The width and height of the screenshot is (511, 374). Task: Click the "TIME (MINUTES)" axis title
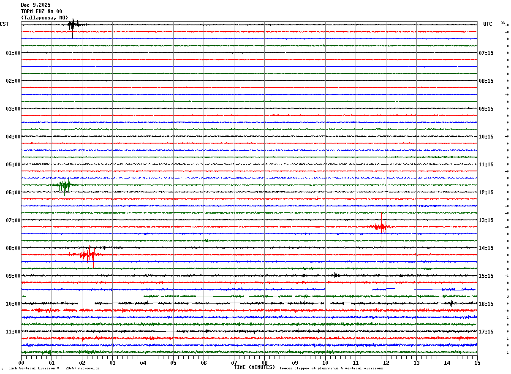click(254, 367)
